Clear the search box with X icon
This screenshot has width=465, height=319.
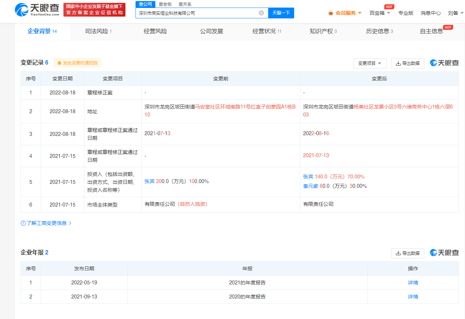tap(261, 13)
